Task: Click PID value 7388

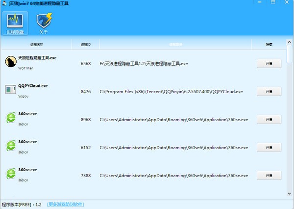Action: 86,176
